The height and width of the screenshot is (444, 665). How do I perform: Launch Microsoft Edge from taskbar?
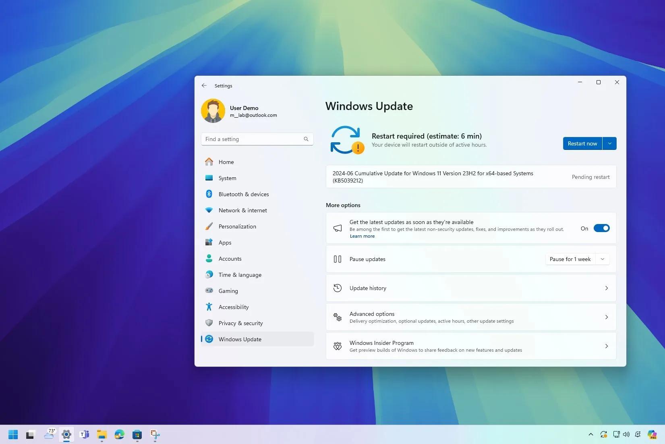120,434
